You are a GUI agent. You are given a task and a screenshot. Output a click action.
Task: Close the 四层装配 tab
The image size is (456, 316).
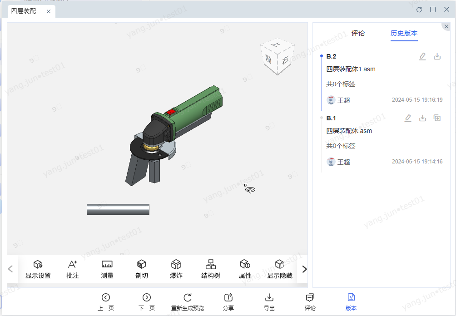click(49, 11)
